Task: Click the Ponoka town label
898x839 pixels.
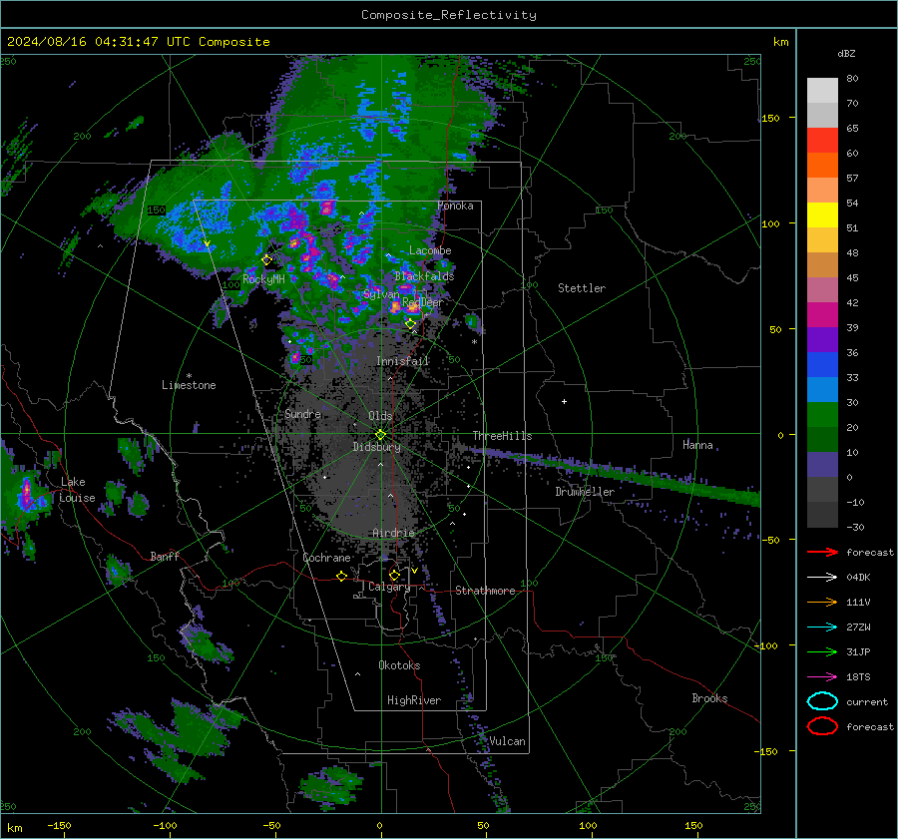Action: coord(455,206)
